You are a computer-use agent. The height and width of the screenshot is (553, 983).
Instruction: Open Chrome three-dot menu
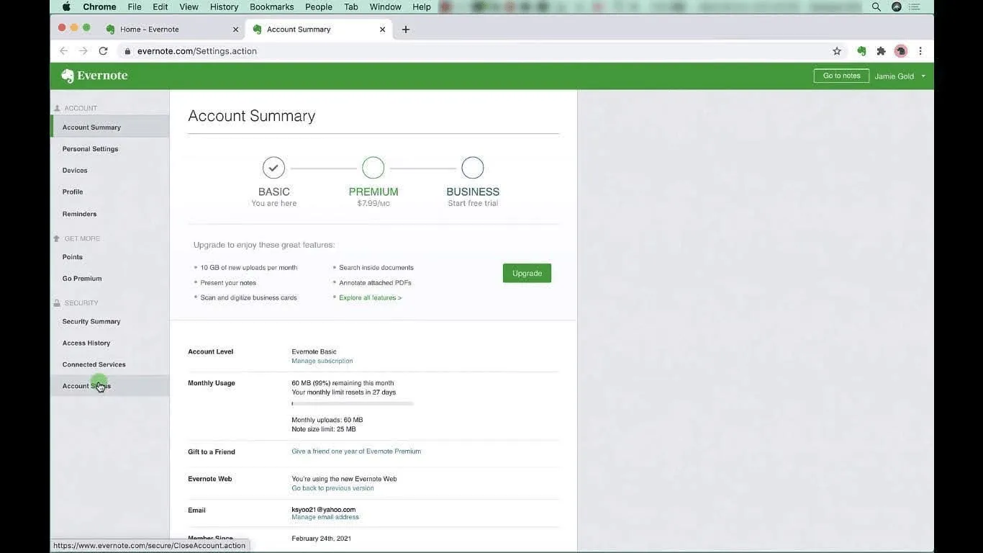(x=920, y=51)
